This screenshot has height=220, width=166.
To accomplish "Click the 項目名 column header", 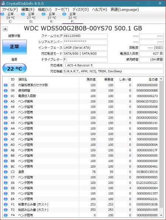I will click(x=48, y=80).
